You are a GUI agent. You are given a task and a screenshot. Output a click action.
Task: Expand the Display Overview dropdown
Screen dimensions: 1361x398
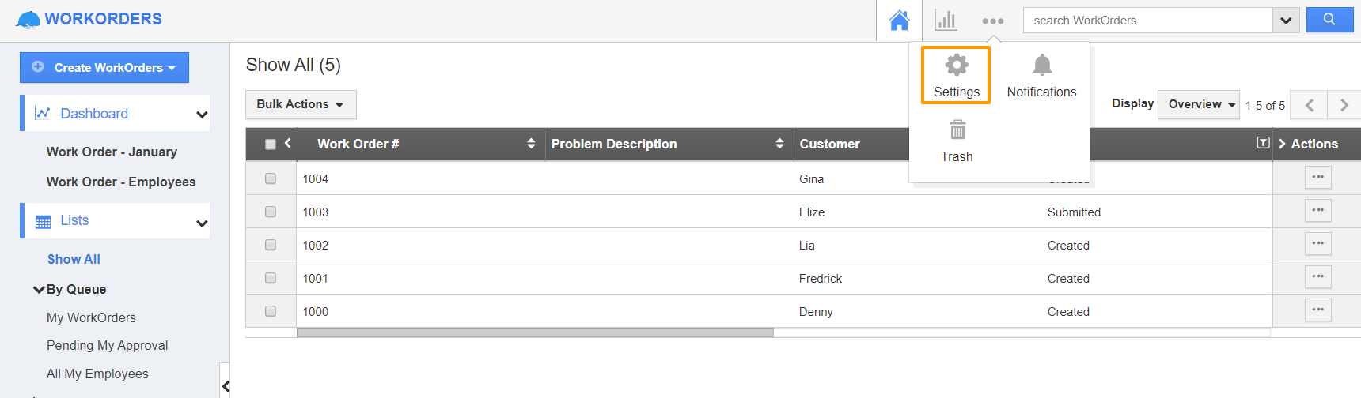tap(1198, 104)
